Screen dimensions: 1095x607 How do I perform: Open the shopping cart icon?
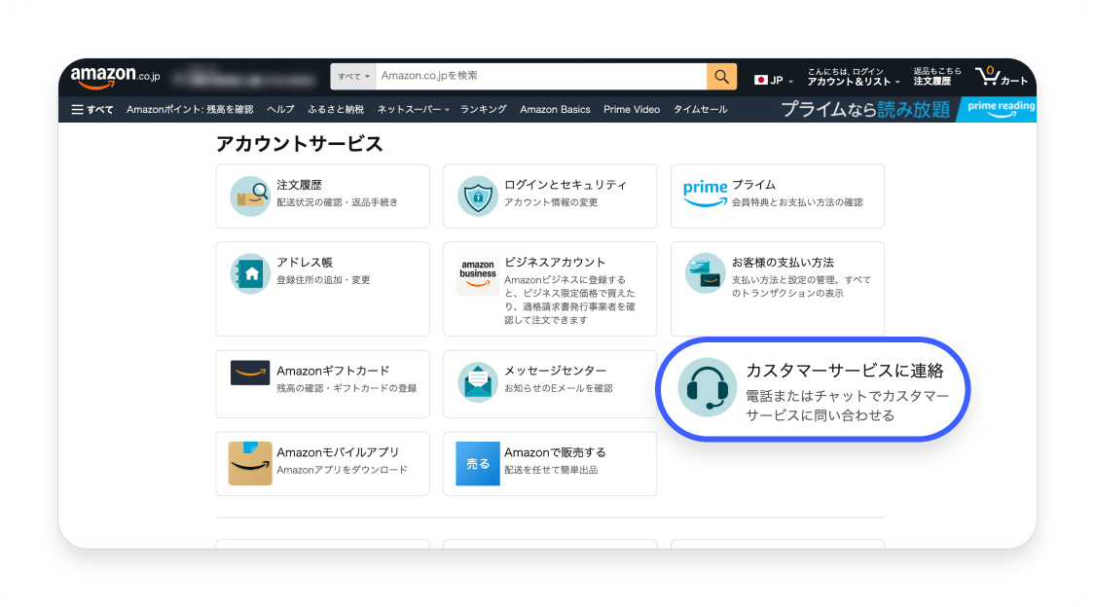[1000, 76]
